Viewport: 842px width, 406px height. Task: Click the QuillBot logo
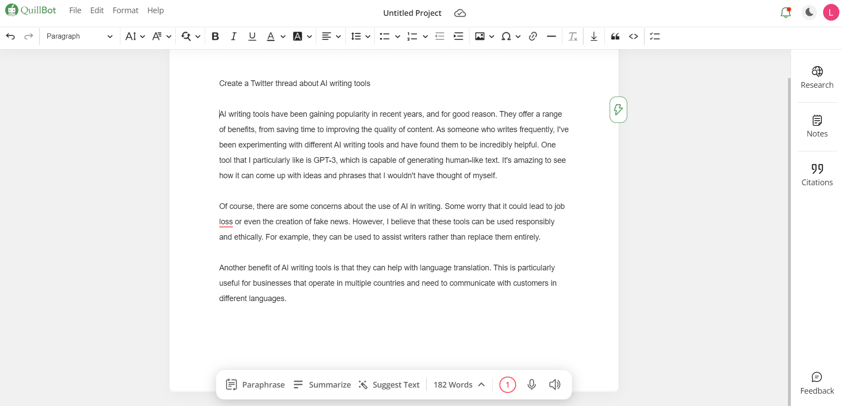[31, 10]
